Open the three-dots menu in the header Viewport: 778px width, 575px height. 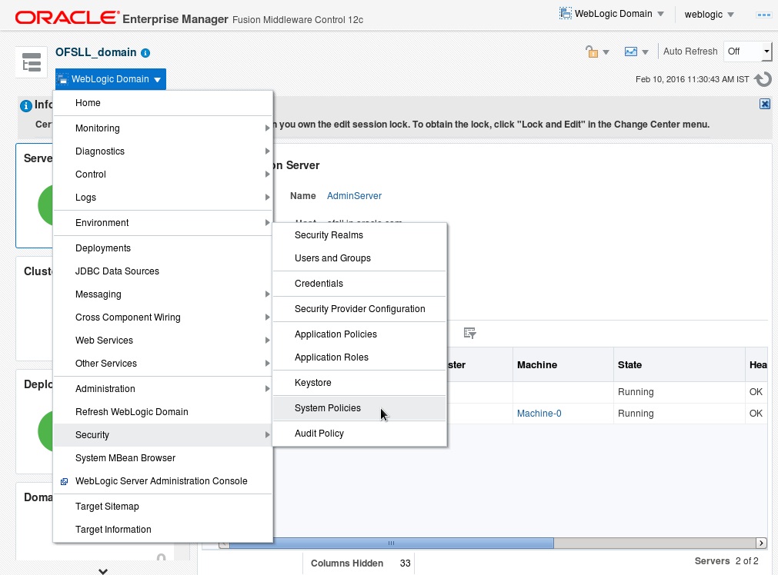tap(763, 15)
